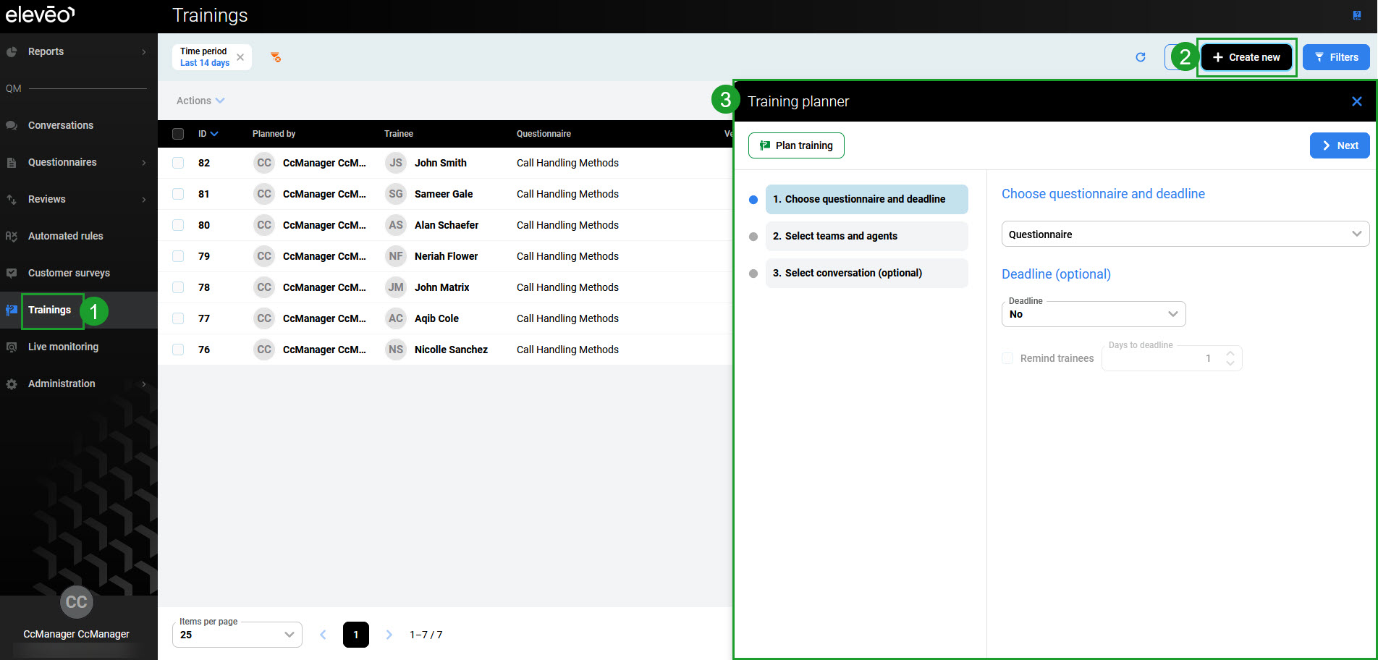Open Automated rules in the sidebar
Screen dimensions: 1378x660
click(65, 236)
